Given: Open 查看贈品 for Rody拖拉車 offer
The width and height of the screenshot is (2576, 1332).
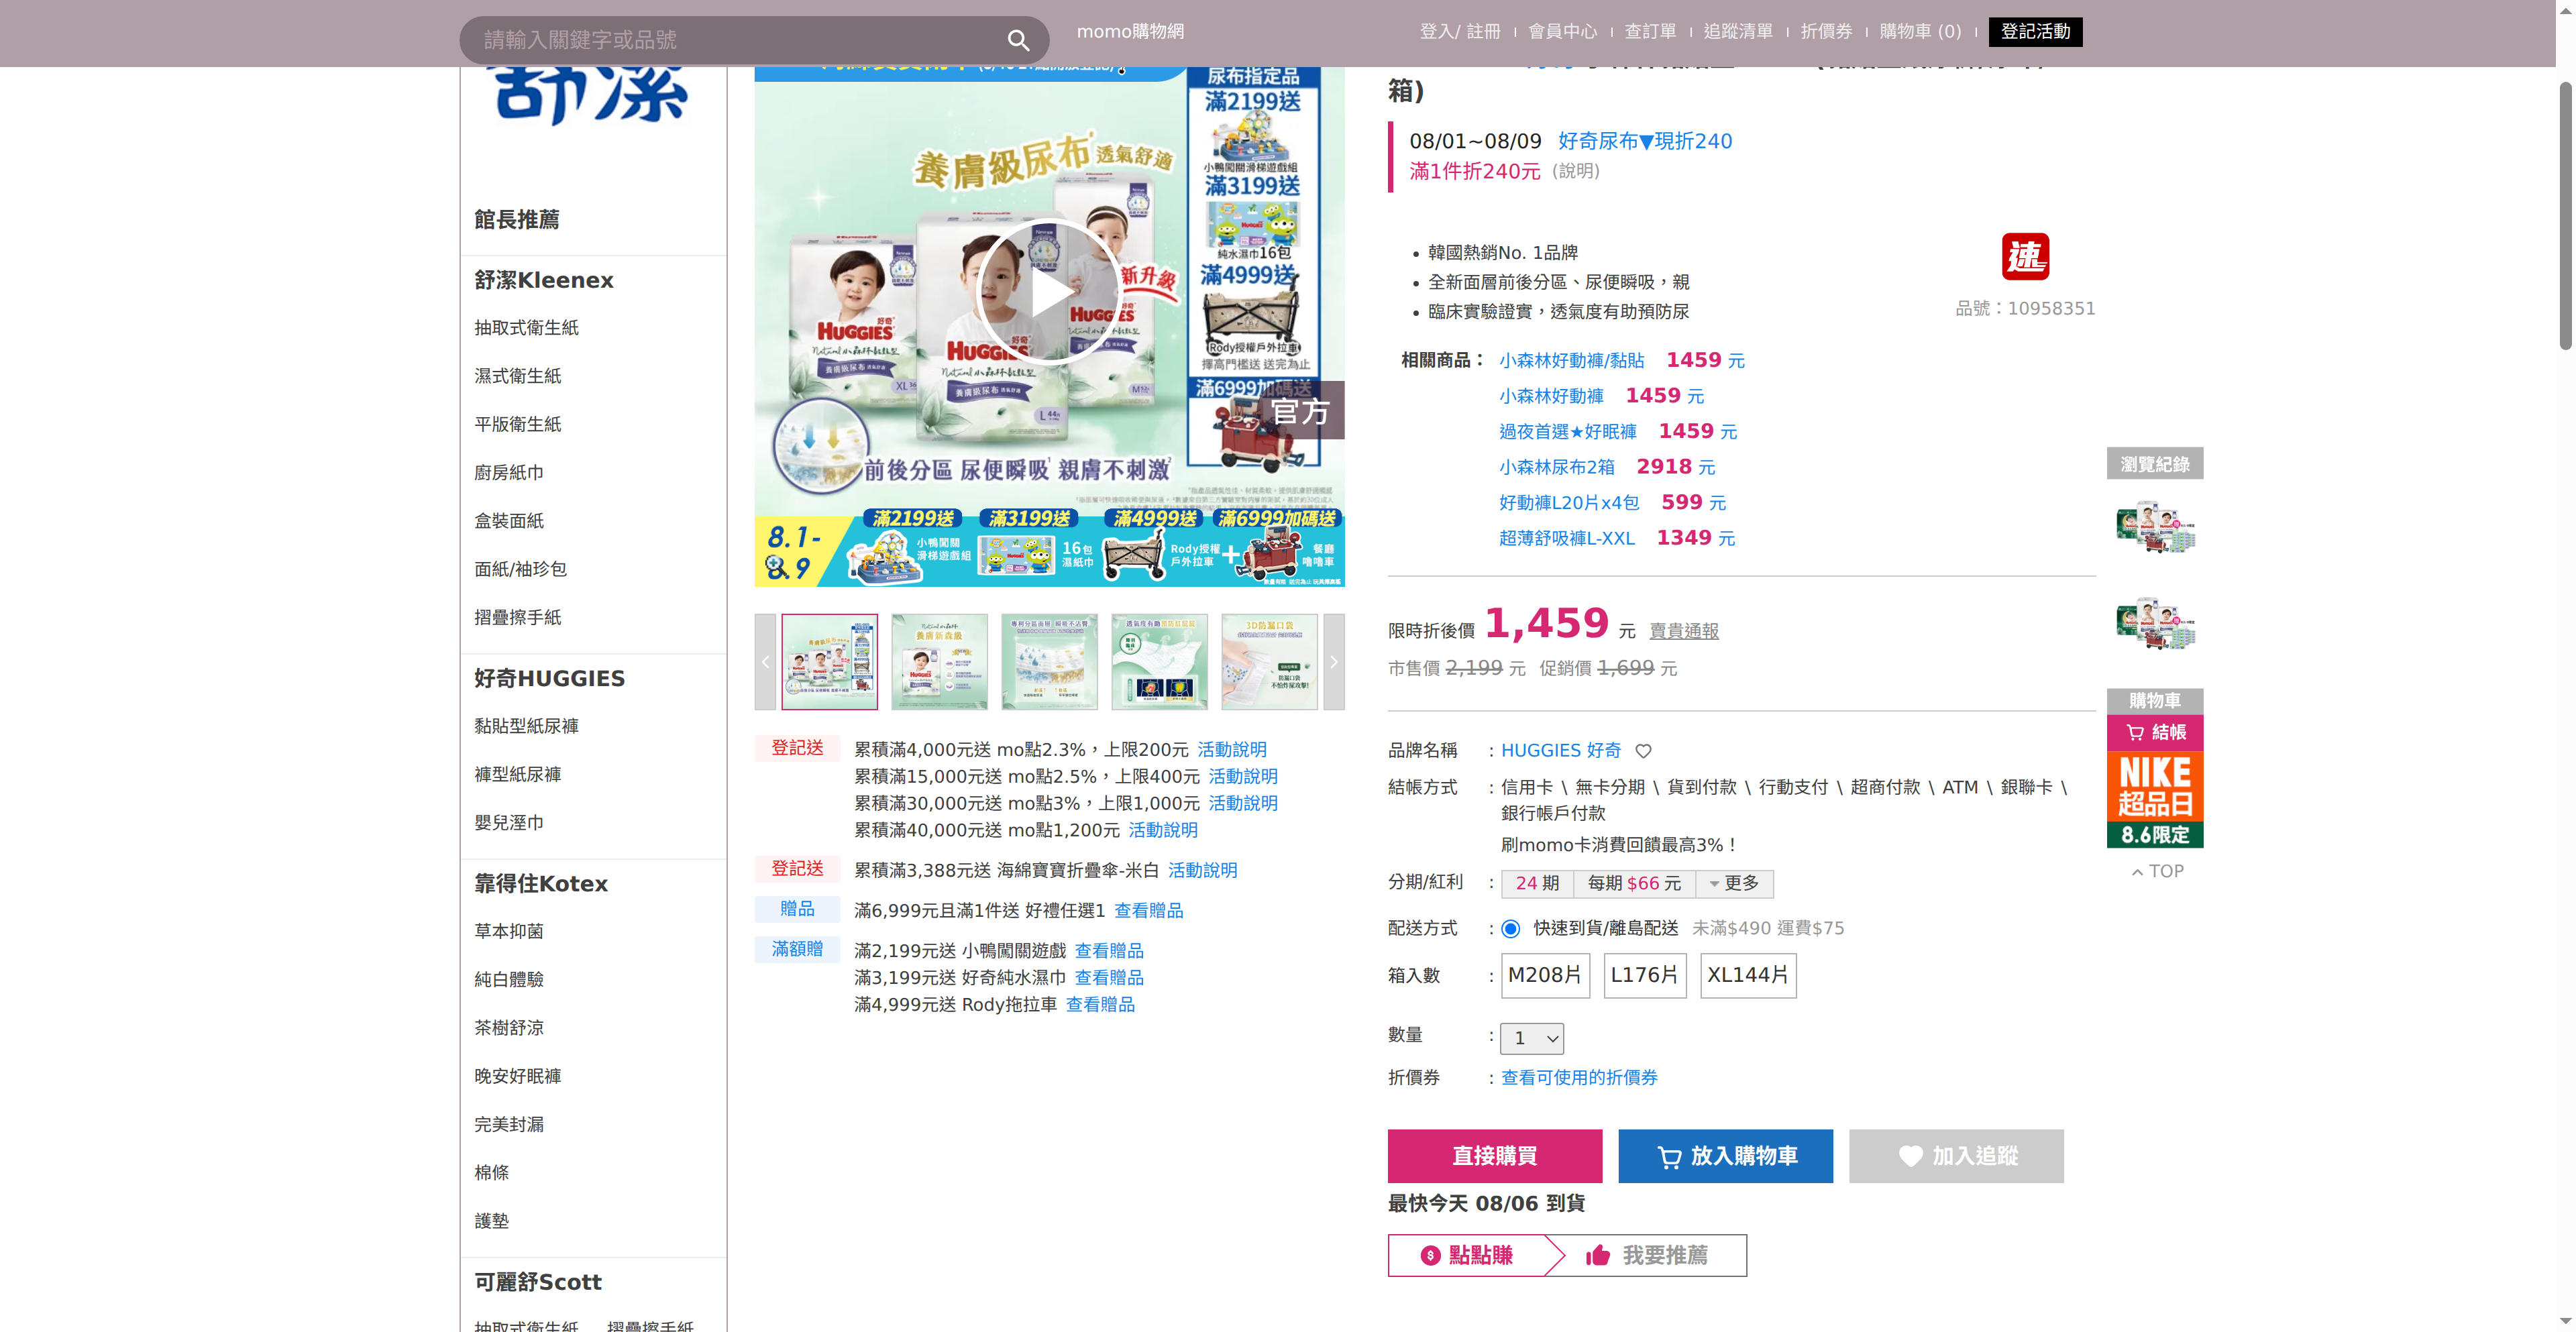Looking at the screenshot, I should 1100,1005.
